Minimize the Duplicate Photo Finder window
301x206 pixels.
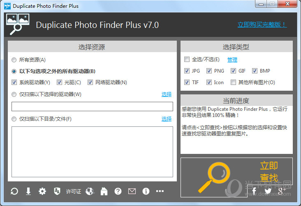[261, 4]
